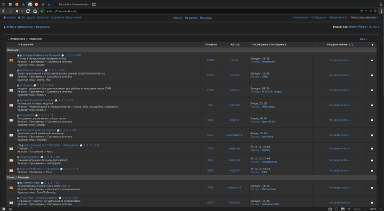The width and height of the screenshot is (384, 211).
Task: Select the active 4PDA pinned tab
Action: 30,4
